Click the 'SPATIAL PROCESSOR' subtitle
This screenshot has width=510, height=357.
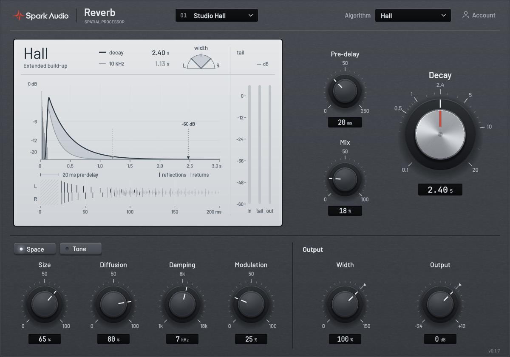105,22
